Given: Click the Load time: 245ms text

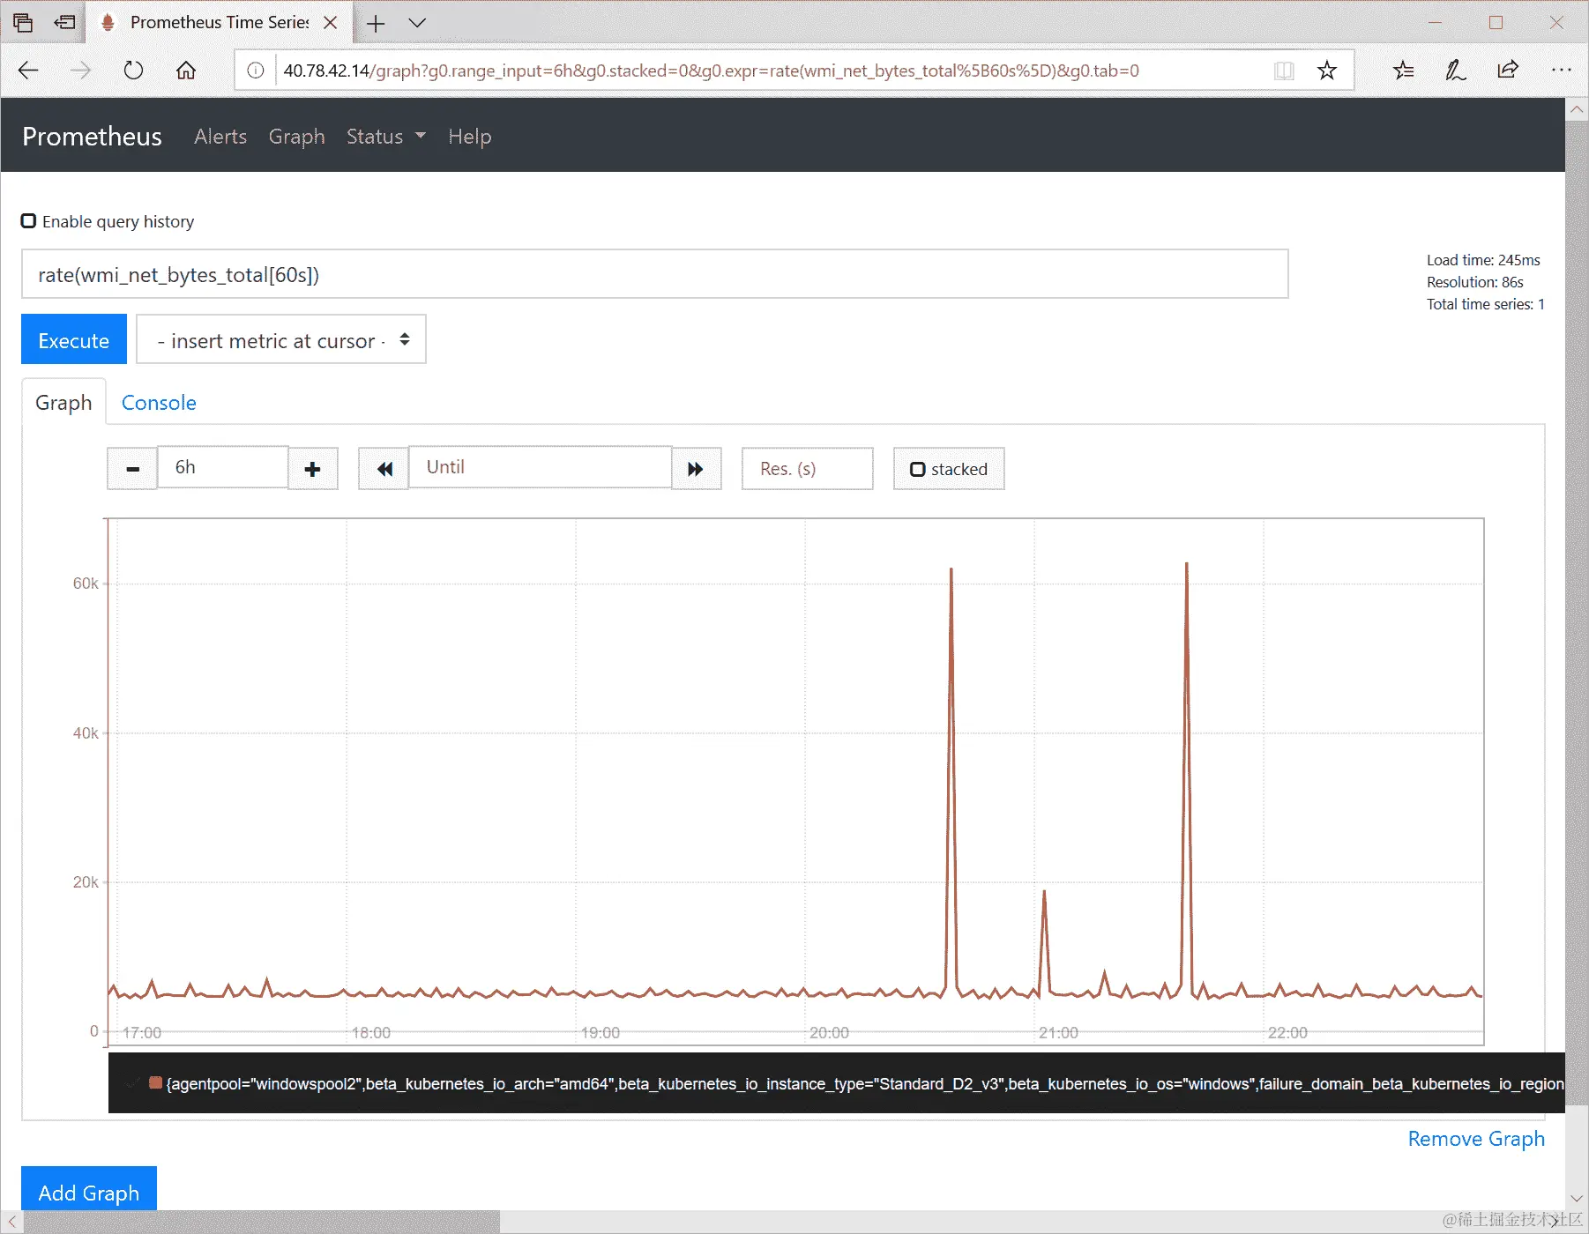Looking at the screenshot, I should point(1483,260).
